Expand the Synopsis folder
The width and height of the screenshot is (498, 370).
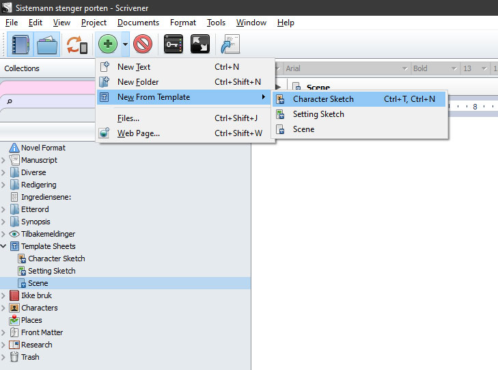pyautogui.click(x=3, y=222)
